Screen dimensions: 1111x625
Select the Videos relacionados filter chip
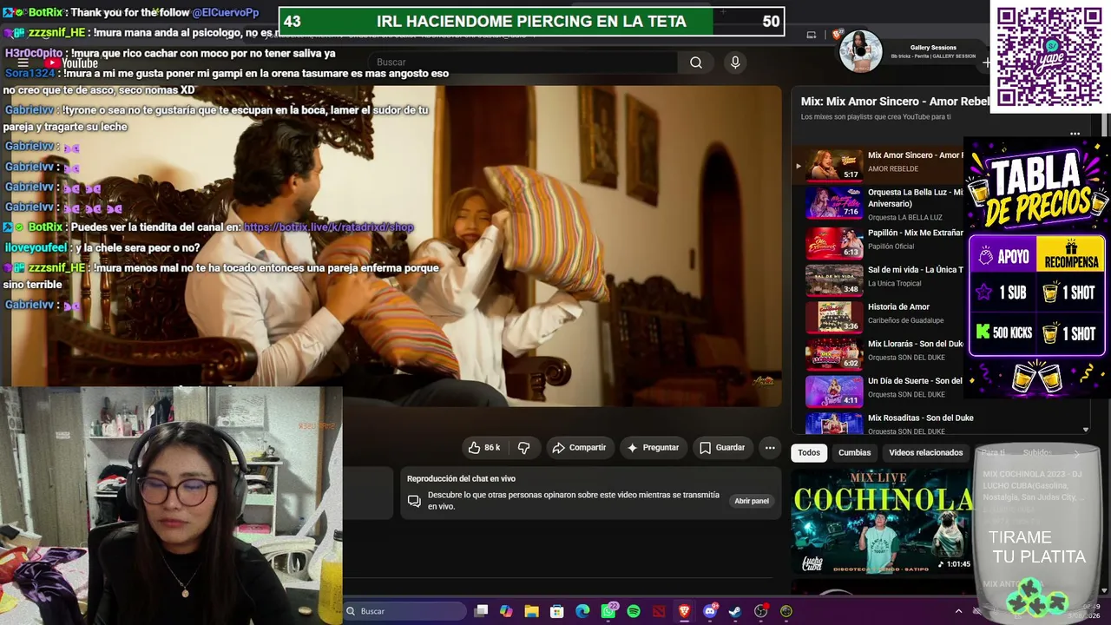tap(925, 452)
